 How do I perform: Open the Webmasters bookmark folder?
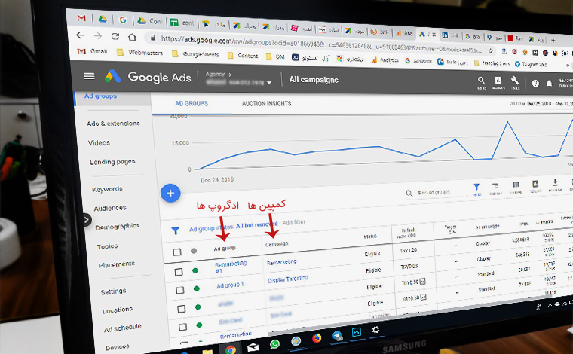pyautogui.click(x=140, y=52)
